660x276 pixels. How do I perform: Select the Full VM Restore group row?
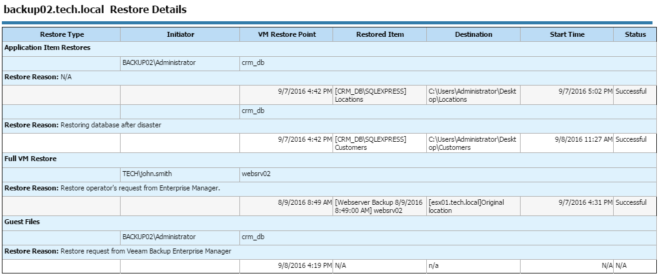pyautogui.click(x=329, y=159)
